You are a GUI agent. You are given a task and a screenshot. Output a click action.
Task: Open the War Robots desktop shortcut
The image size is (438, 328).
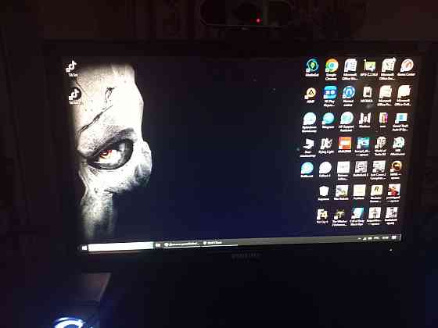click(x=341, y=192)
